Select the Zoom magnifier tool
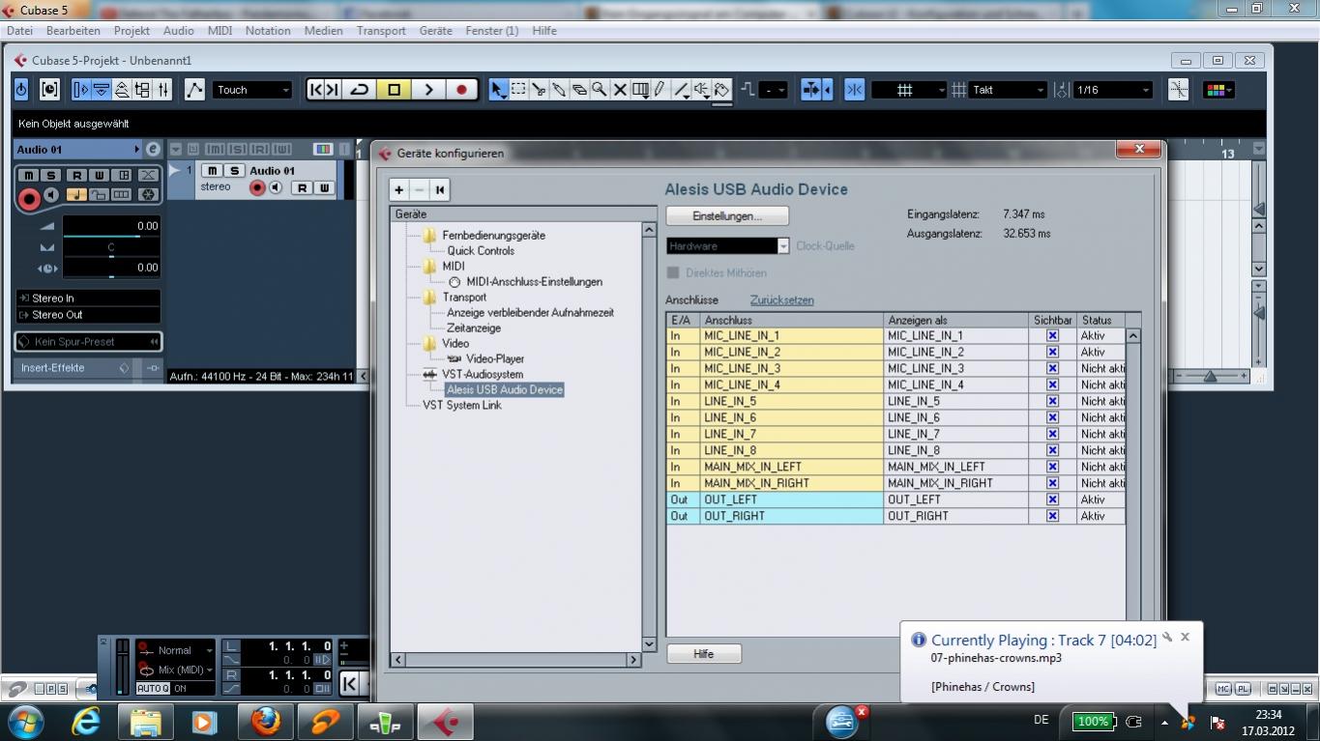 click(x=600, y=90)
